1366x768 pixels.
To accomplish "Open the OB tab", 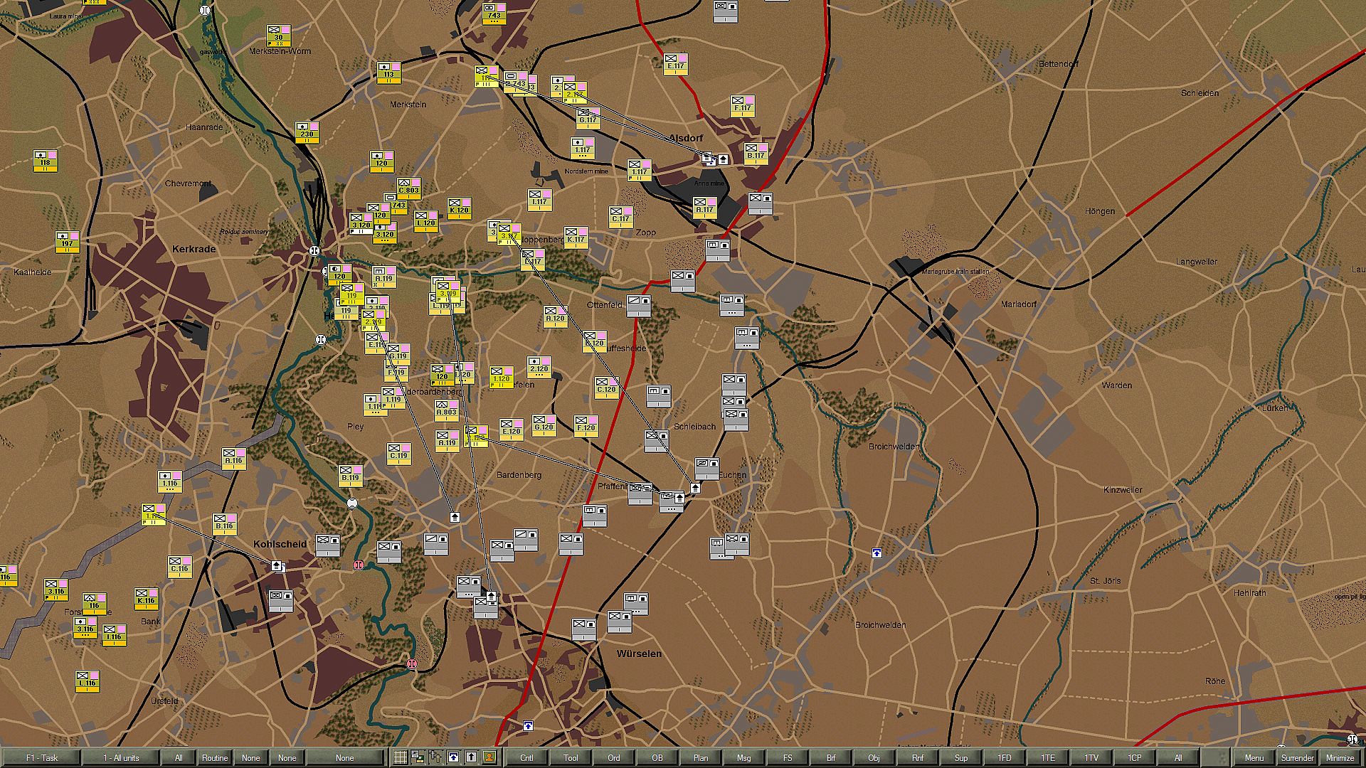I will [x=657, y=758].
